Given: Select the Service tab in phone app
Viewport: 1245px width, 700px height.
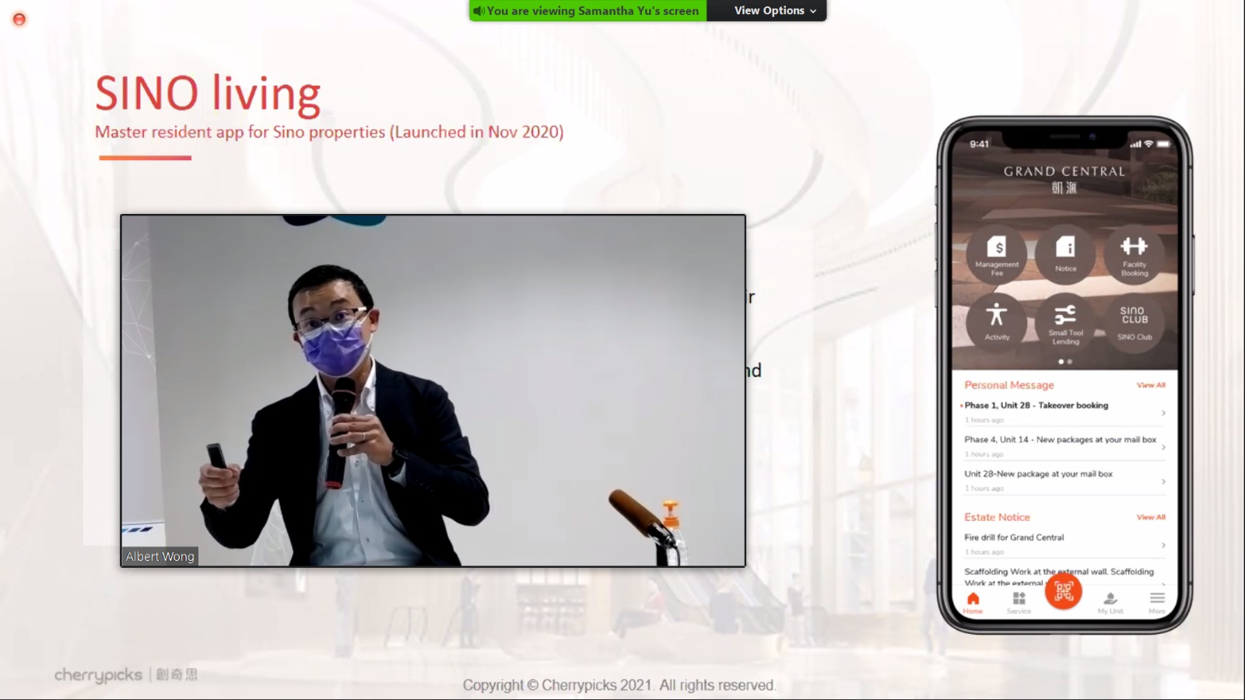Looking at the screenshot, I should 1019,603.
